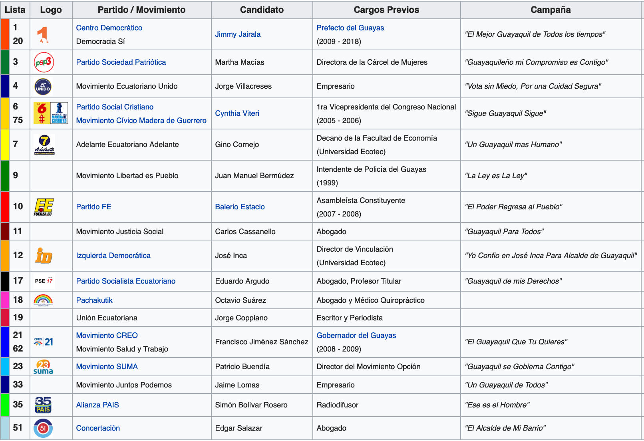Select candidate name Jaime Lomas
The image size is (644, 441).
click(237, 385)
